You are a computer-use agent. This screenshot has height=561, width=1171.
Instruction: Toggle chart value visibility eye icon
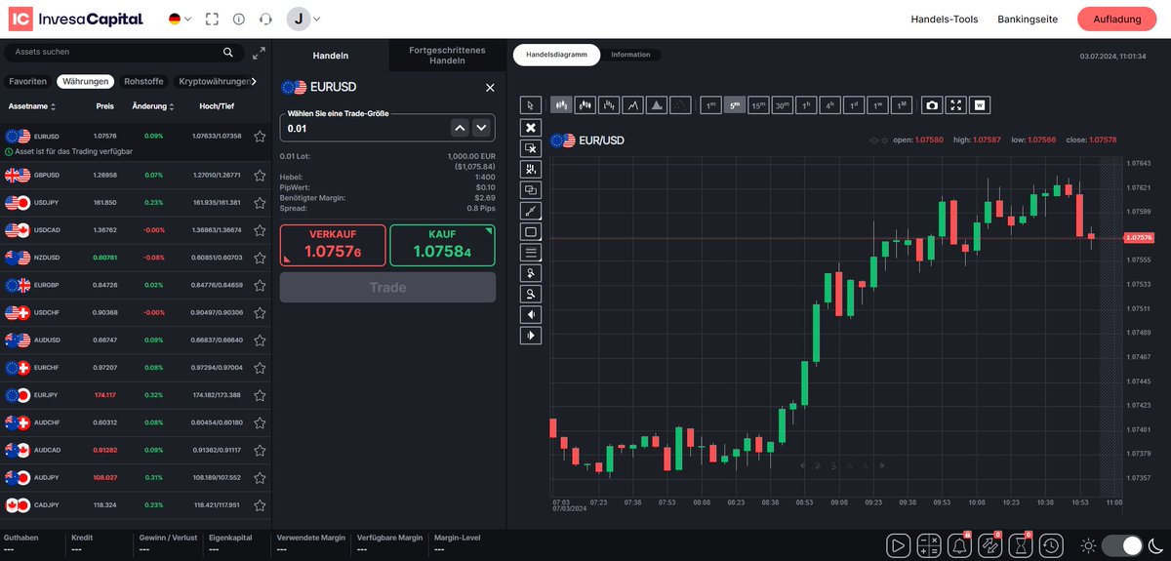tap(875, 140)
